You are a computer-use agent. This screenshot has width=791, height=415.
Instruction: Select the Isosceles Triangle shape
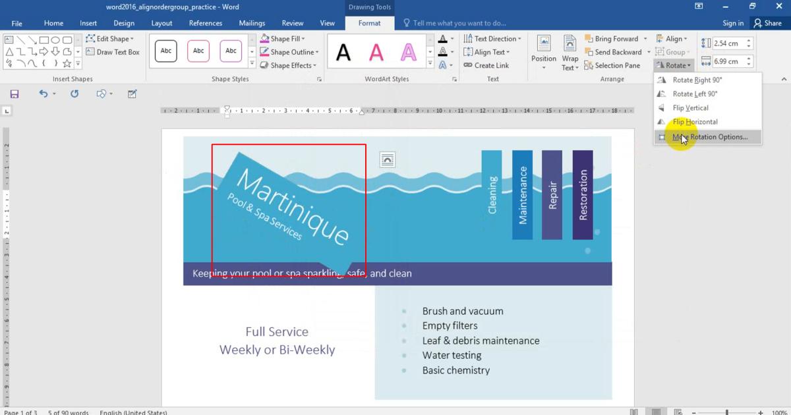coord(9,52)
